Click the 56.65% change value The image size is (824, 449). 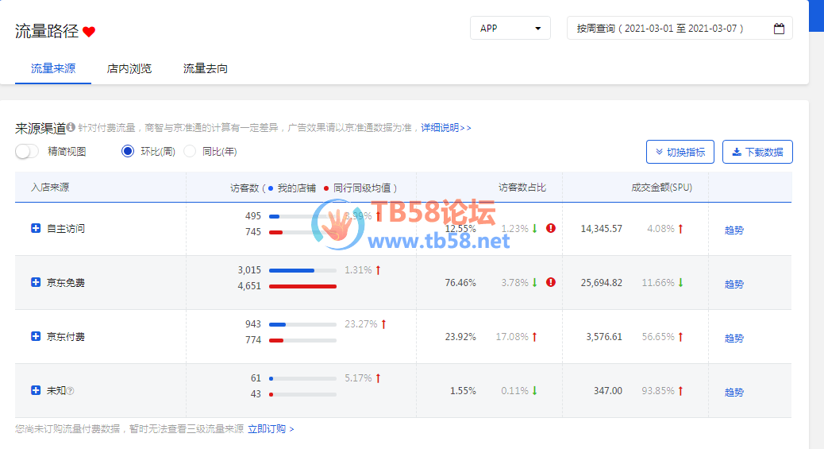tap(658, 336)
